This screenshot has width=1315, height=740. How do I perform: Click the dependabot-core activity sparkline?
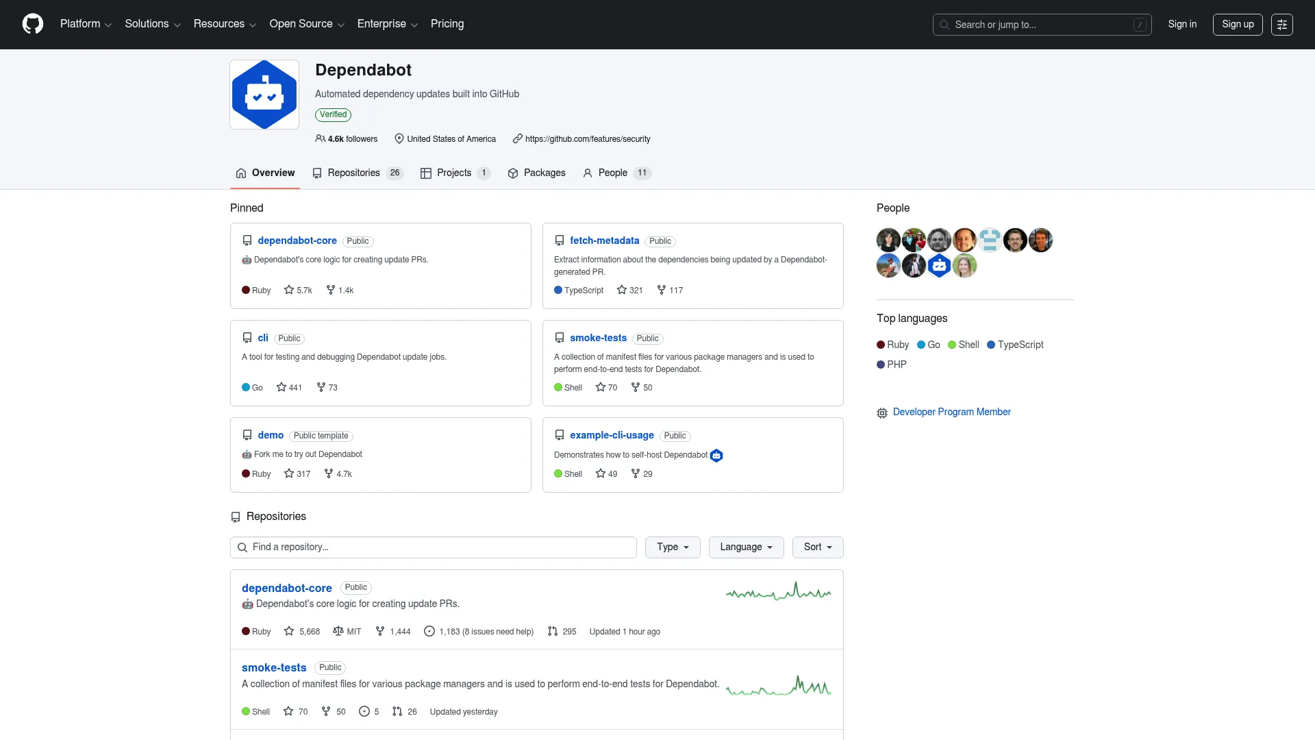pos(779,591)
